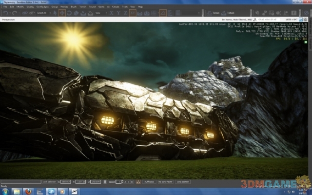312x195 pixels.
Task: Click the Lock Selection button
Action: click(x=49, y=182)
